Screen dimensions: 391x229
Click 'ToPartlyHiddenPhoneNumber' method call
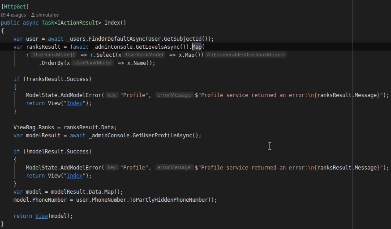click(168, 200)
